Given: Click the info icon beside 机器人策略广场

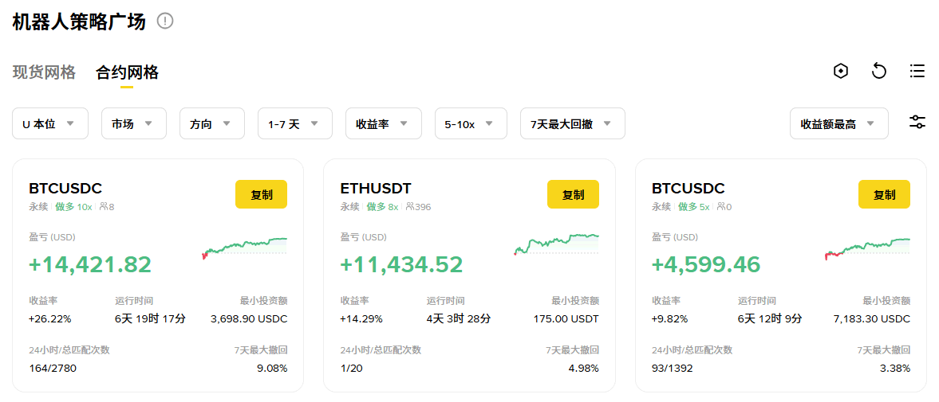Looking at the screenshot, I should pyautogui.click(x=165, y=21).
